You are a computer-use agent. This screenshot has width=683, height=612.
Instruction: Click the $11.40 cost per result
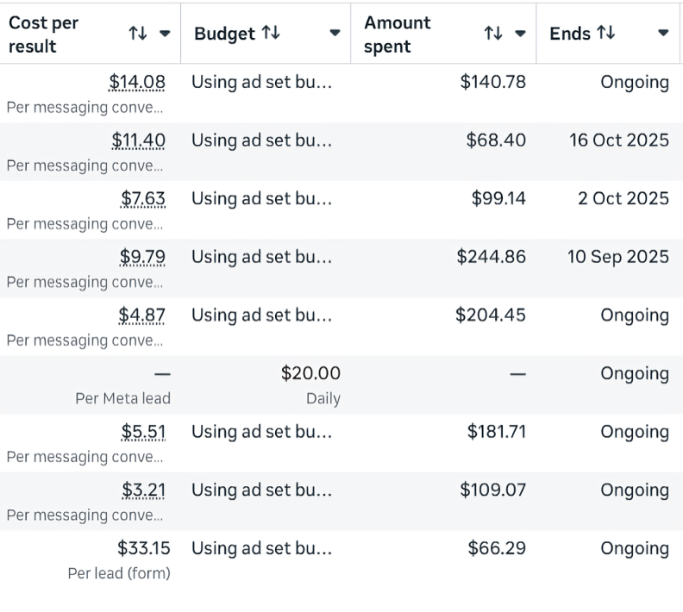tap(139, 141)
